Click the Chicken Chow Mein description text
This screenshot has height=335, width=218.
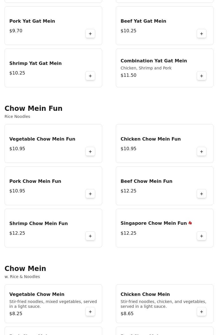[163, 304]
